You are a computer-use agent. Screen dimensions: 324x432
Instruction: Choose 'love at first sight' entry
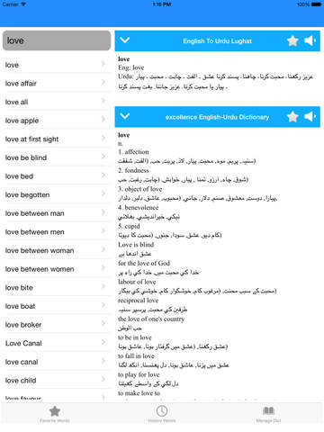click(x=56, y=139)
